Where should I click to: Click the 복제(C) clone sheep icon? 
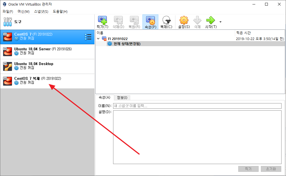click(166, 20)
